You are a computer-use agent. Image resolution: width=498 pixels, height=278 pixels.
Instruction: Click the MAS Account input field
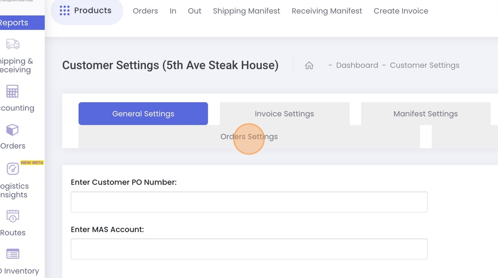click(x=249, y=249)
